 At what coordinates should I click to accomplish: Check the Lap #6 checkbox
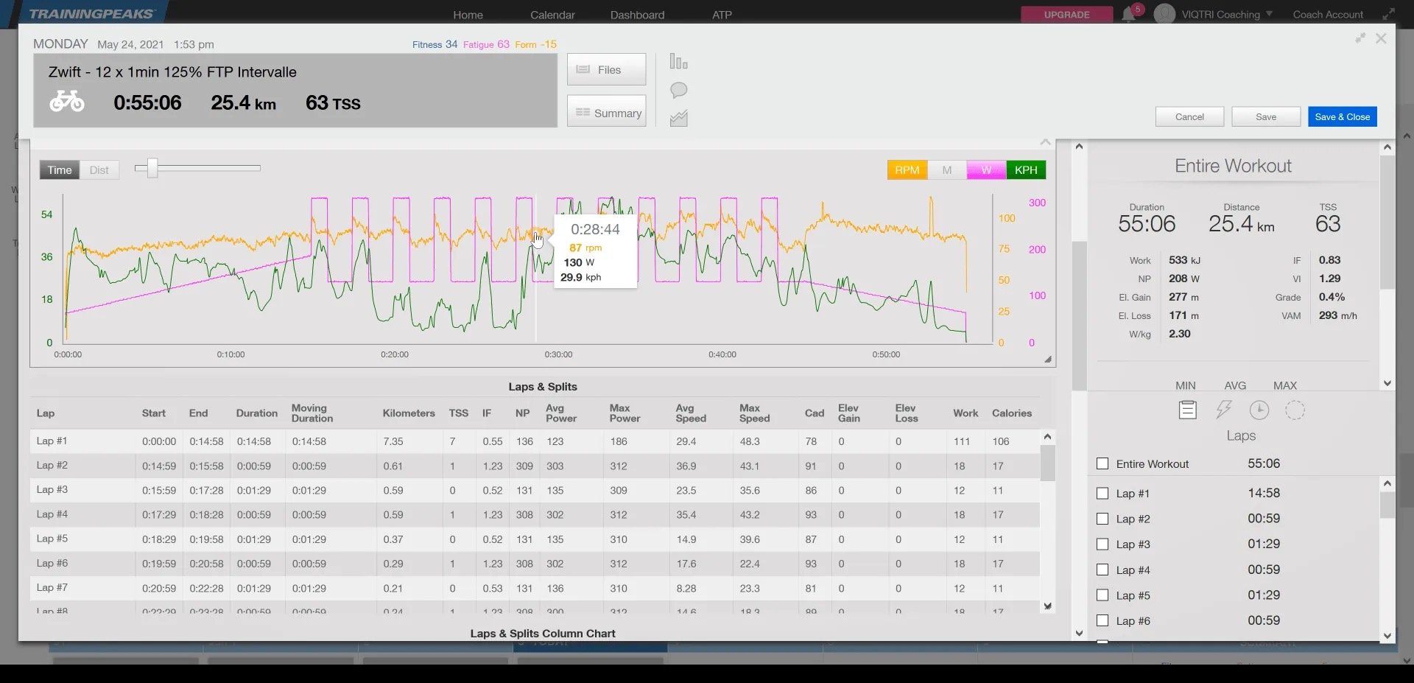tap(1102, 620)
